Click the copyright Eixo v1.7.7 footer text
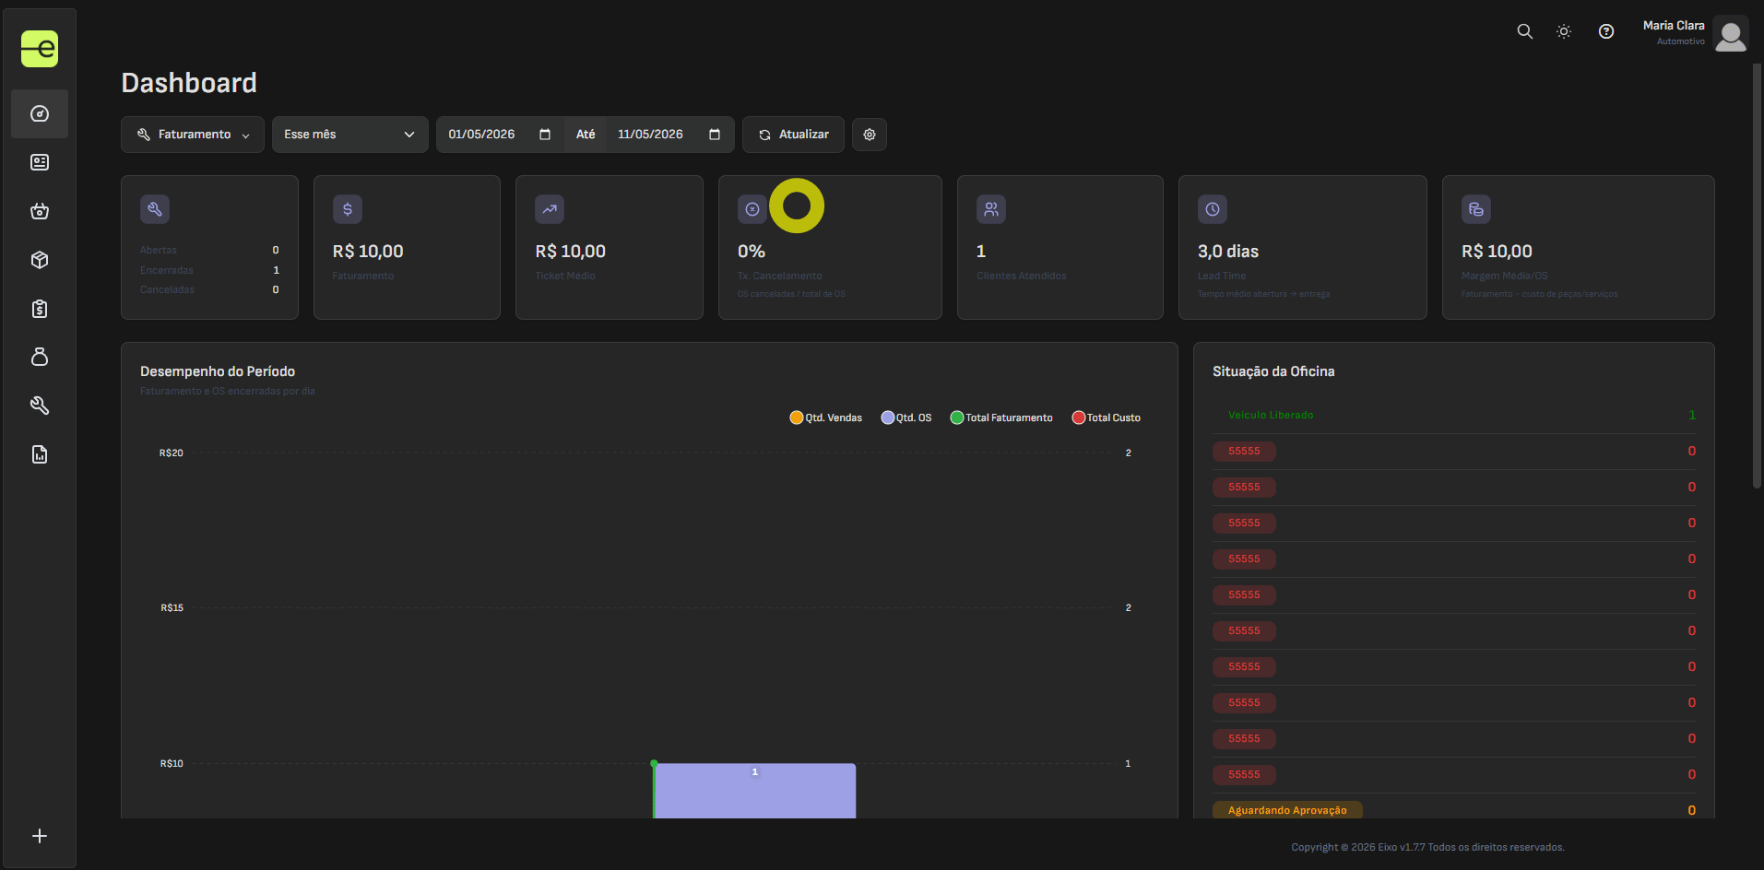The height and width of the screenshot is (870, 1764). tap(1427, 847)
